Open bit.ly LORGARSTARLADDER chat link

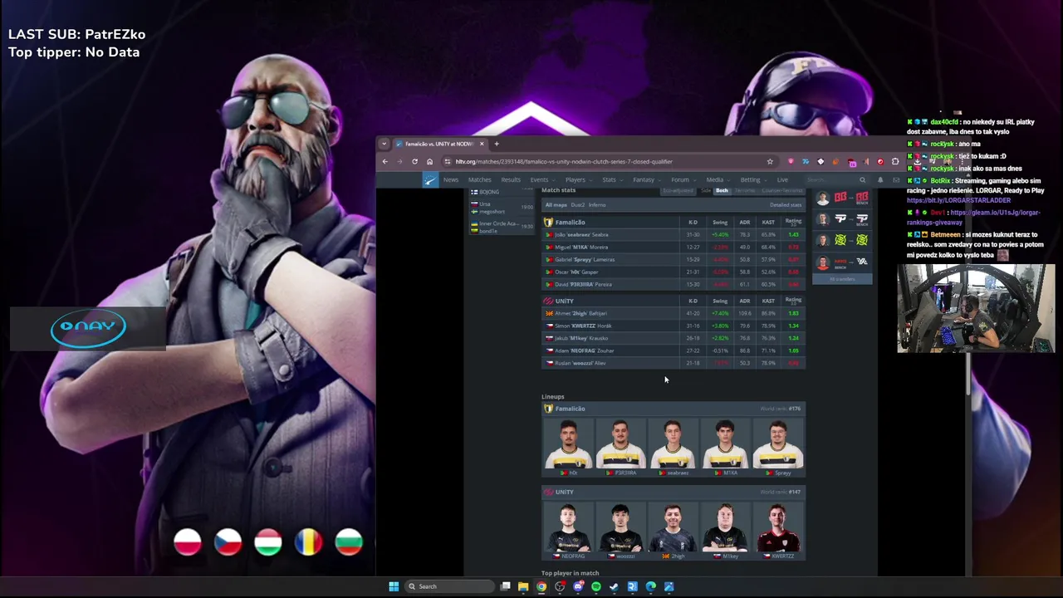click(x=958, y=200)
